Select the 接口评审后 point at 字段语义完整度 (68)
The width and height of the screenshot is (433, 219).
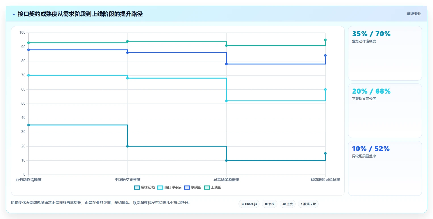pos(127,78)
